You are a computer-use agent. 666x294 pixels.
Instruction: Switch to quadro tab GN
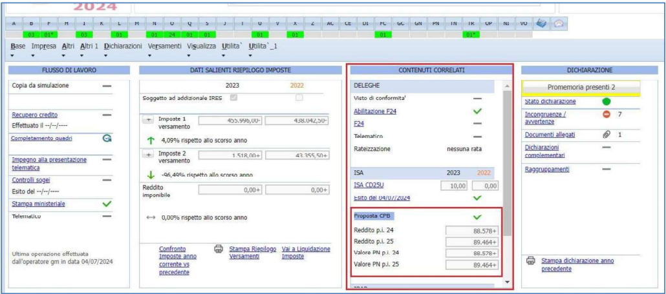pos(418,24)
